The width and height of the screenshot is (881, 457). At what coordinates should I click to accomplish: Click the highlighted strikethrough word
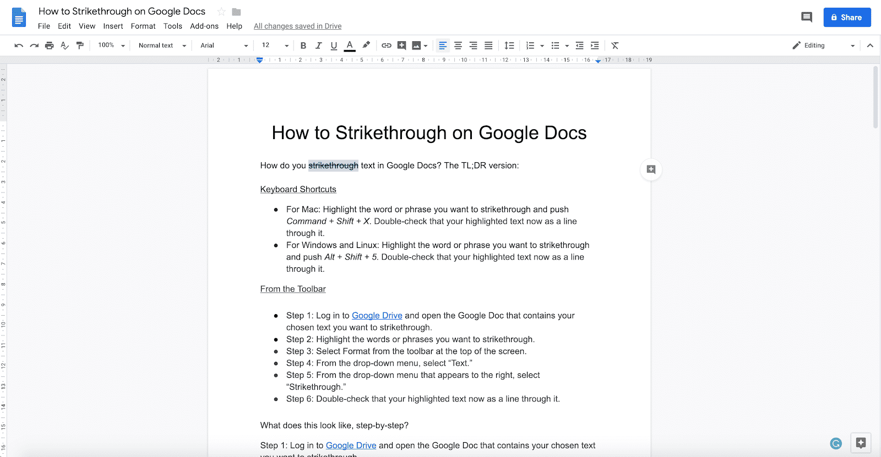[333, 166]
